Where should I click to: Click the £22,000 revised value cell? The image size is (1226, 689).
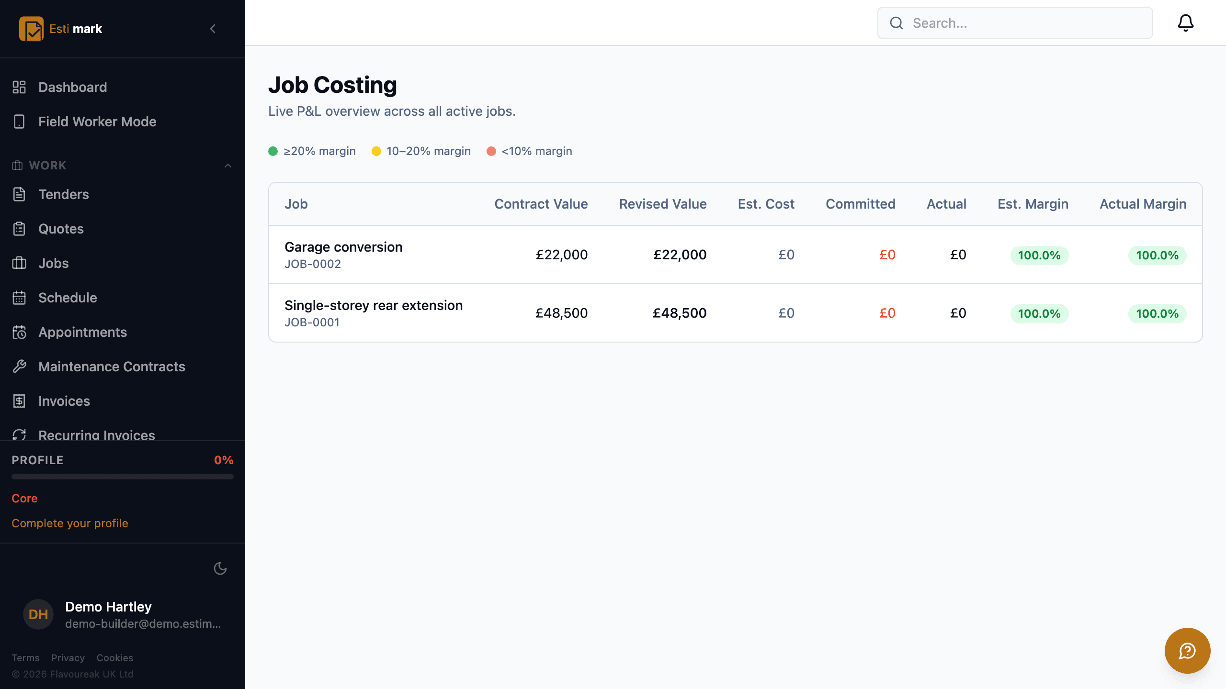click(680, 255)
